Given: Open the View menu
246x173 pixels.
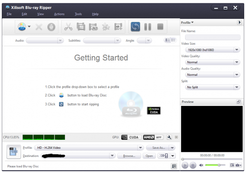Looking at the screenshot, I should coord(40,14).
